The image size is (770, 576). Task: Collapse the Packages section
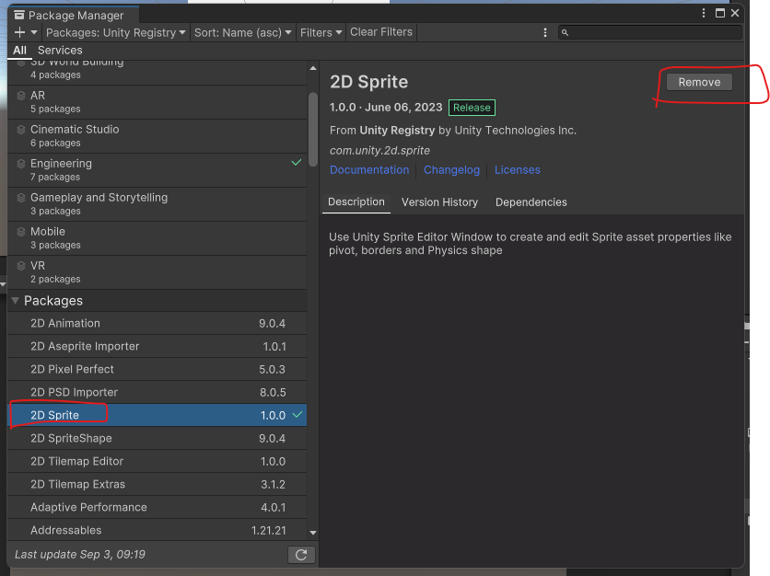(x=16, y=300)
